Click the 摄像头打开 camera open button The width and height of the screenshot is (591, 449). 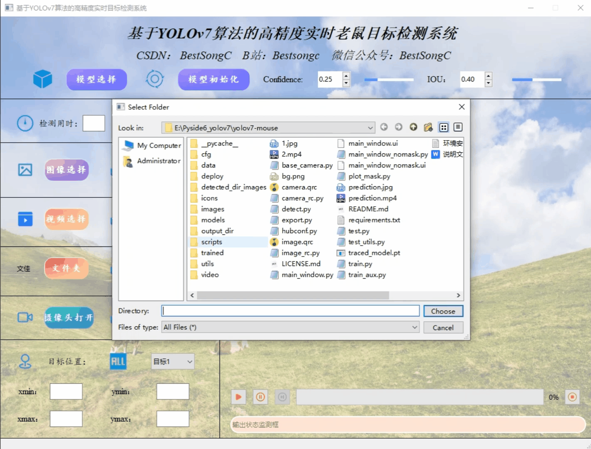coord(69,318)
